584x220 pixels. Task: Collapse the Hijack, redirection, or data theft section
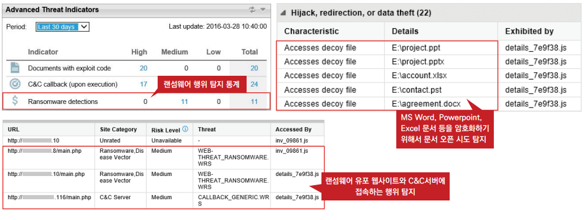tap(283, 13)
